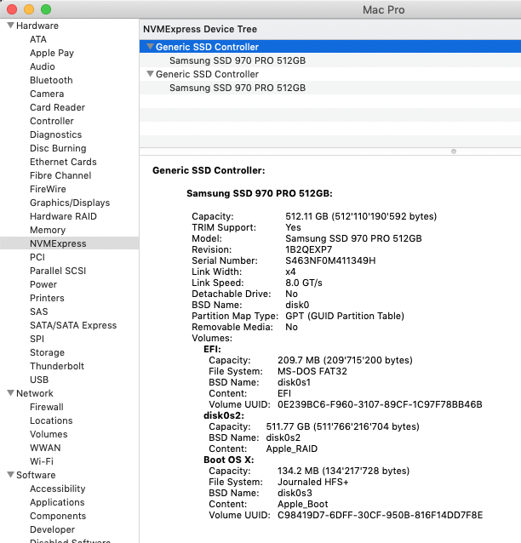The height and width of the screenshot is (543, 521).
Task: Select SATA/SATA Express entry
Action: pos(73,325)
